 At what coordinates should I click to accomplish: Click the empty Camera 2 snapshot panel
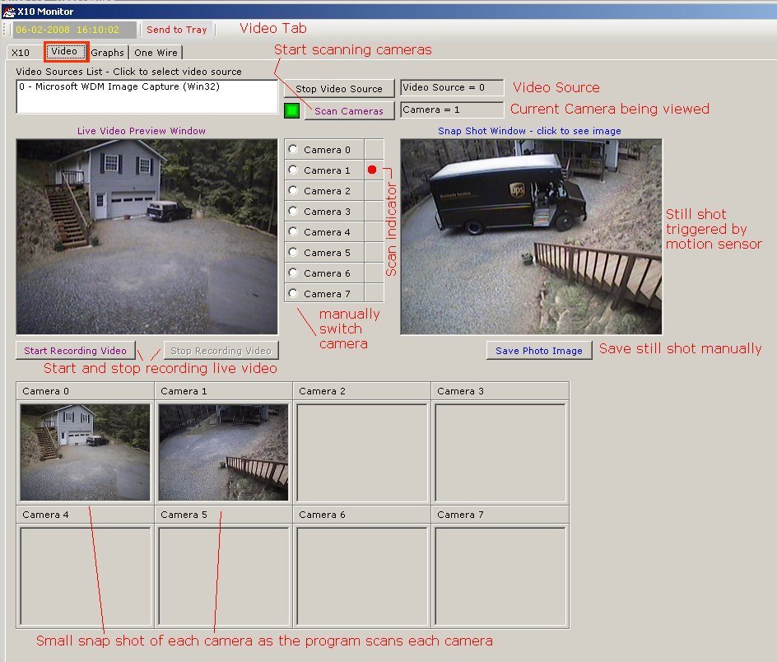[361, 453]
